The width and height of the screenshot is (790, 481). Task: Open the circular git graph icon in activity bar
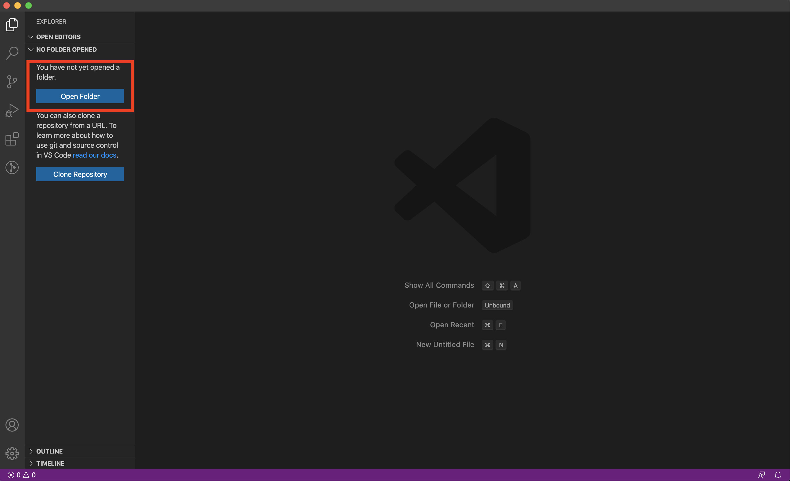coord(12,167)
